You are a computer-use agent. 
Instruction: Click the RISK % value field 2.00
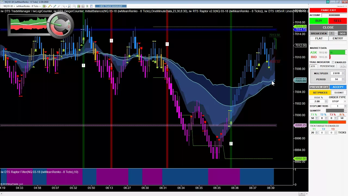pos(317,101)
